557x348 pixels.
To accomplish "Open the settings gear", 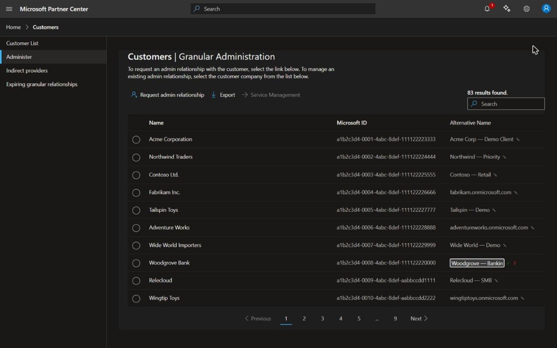I will [x=527, y=9].
